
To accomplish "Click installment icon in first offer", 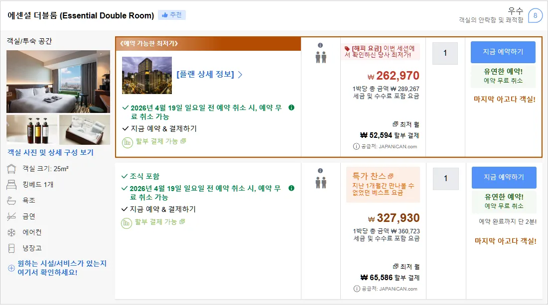I will [x=127, y=143].
